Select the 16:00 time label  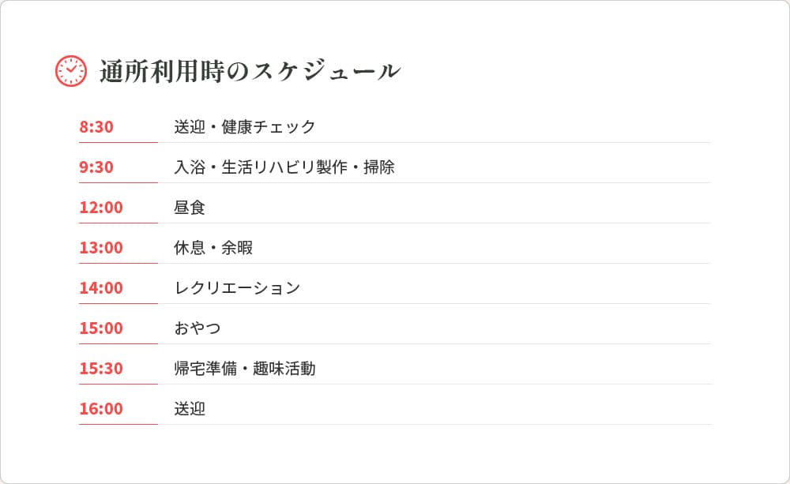coord(101,409)
